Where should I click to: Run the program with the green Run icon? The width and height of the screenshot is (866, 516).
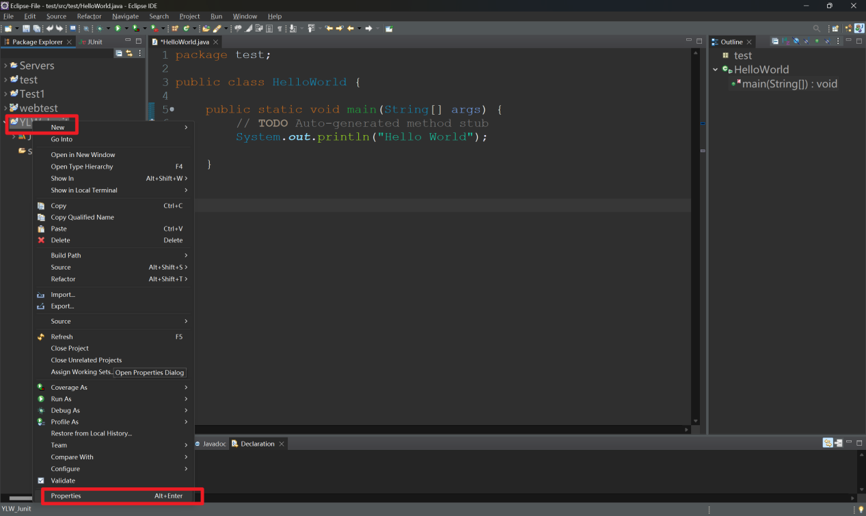pos(118,29)
